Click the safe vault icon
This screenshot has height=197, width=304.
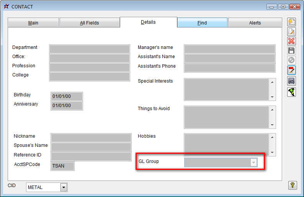click(x=292, y=81)
